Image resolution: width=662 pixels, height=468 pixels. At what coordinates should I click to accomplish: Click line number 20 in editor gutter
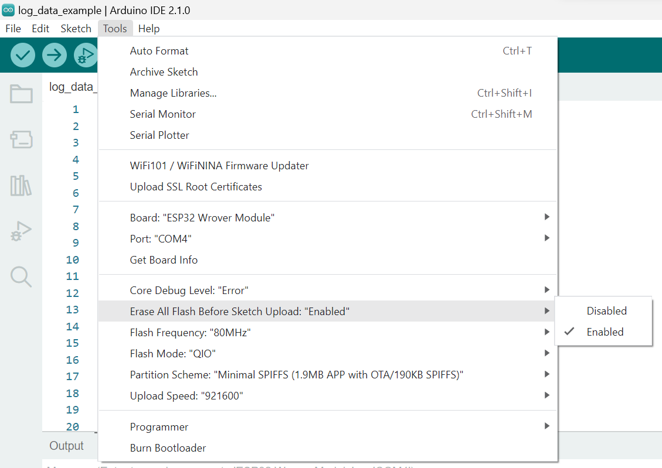(73, 426)
